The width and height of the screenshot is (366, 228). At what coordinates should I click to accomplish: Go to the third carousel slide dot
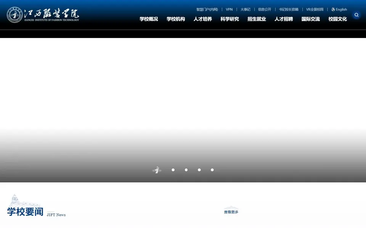[x=186, y=170]
